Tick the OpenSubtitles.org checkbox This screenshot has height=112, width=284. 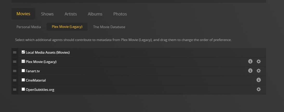click(23, 89)
